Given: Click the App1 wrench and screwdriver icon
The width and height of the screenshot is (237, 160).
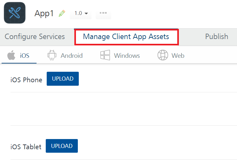Looking at the screenshot, I should (15, 13).
